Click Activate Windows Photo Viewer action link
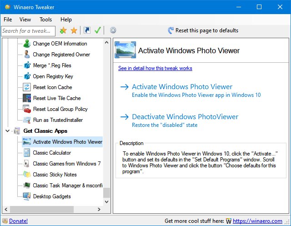 tap(182, 87)
